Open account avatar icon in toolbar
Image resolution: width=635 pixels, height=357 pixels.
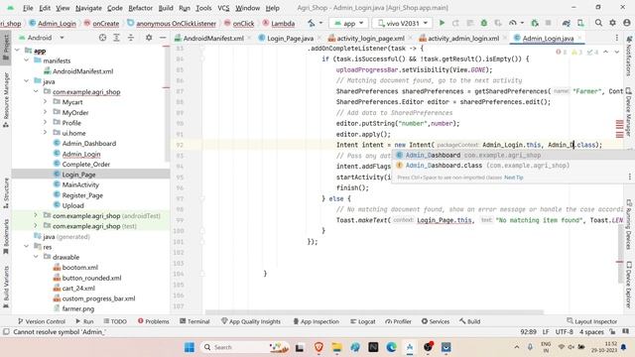(626, 23)
